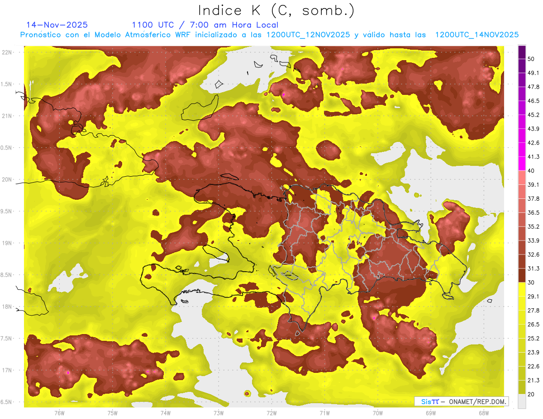The height and width of the screenshot is (419, 543).
Task: Click the '22N' latitude label
Action: [x=7, y=52]
